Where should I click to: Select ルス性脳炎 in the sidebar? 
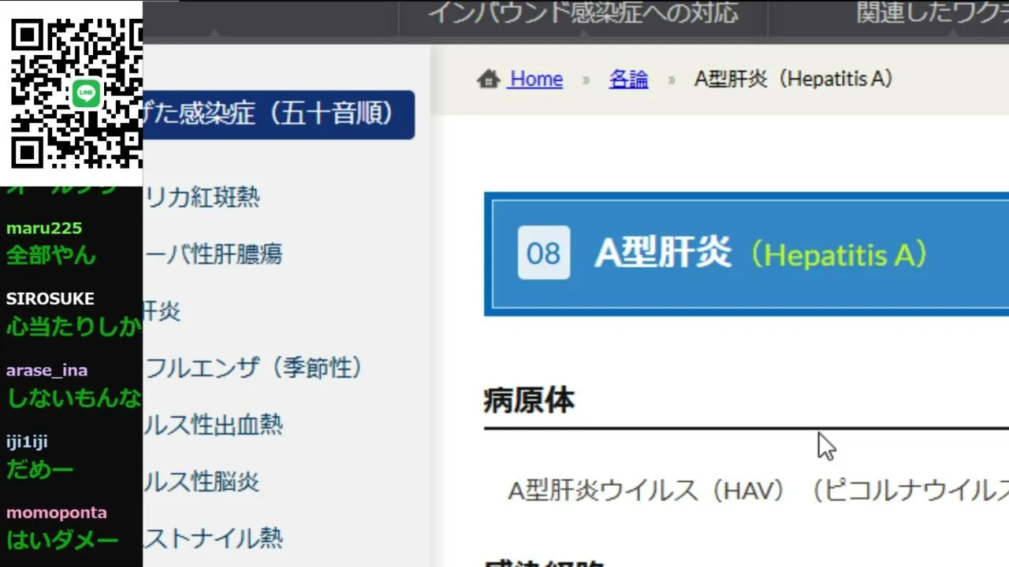[x=203, y=481]
